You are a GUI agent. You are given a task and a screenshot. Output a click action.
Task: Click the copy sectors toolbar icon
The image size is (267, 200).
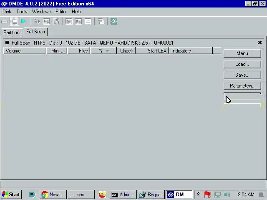click(x=37, y=21)
